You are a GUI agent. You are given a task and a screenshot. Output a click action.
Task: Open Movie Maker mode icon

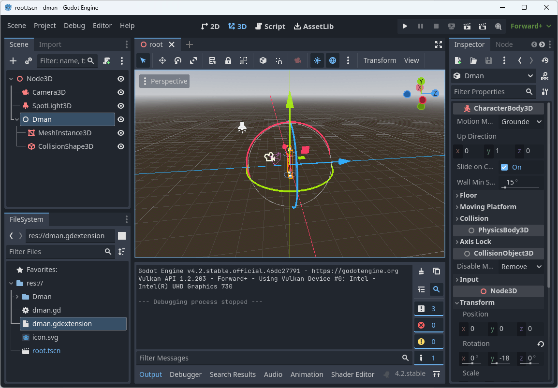click(498, 26)
